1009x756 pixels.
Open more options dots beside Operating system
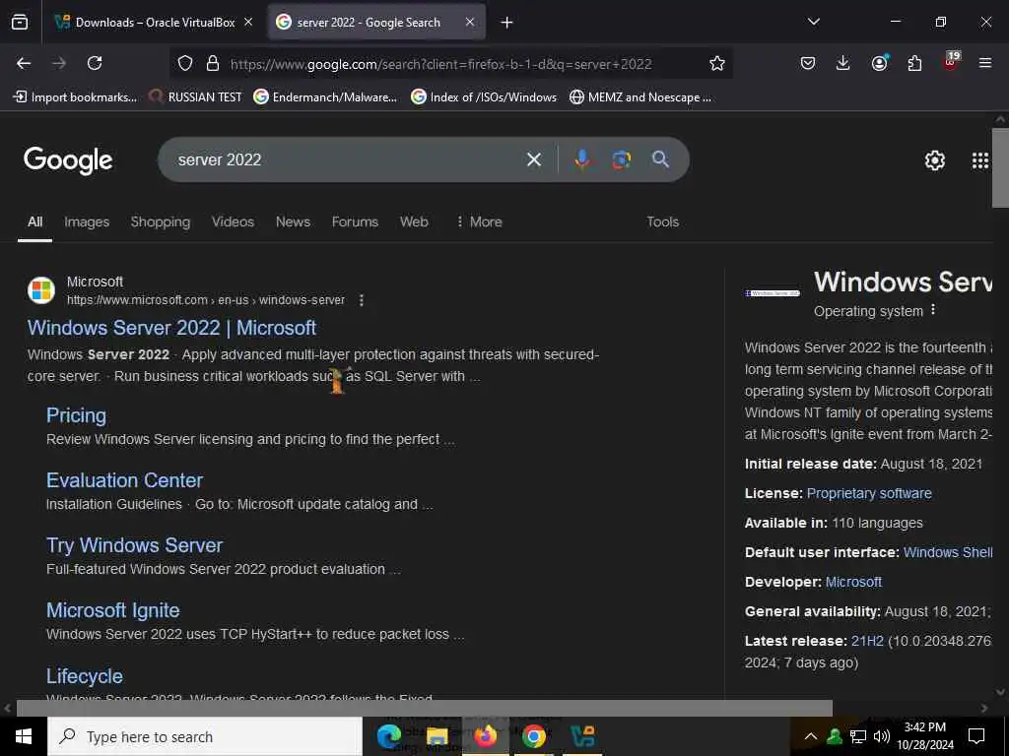pos(933,310)
